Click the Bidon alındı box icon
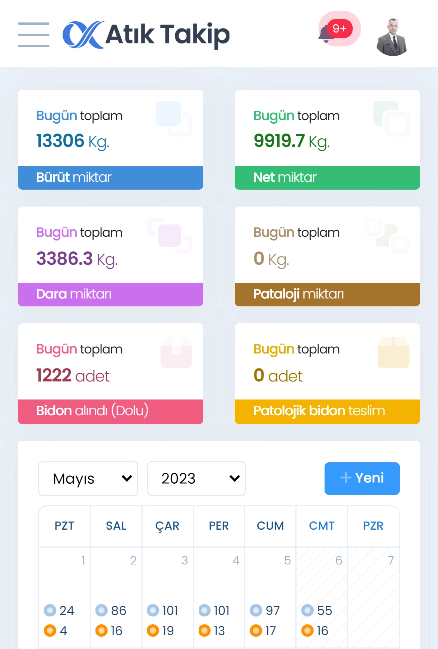 [x=176, y=352]
